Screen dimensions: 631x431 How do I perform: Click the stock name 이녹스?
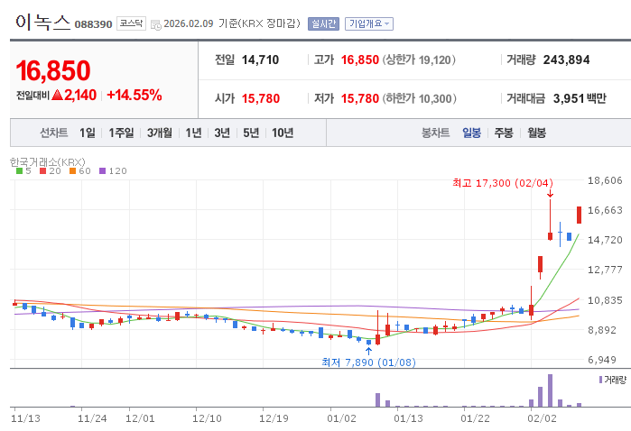(x=42, y=23)
